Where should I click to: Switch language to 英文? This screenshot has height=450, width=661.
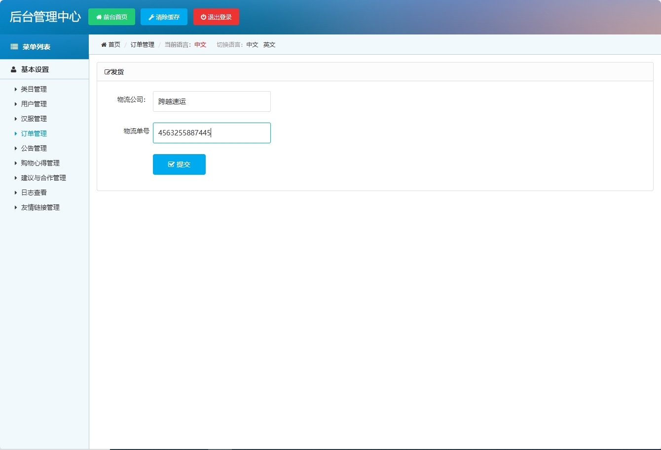click(269, 45)
